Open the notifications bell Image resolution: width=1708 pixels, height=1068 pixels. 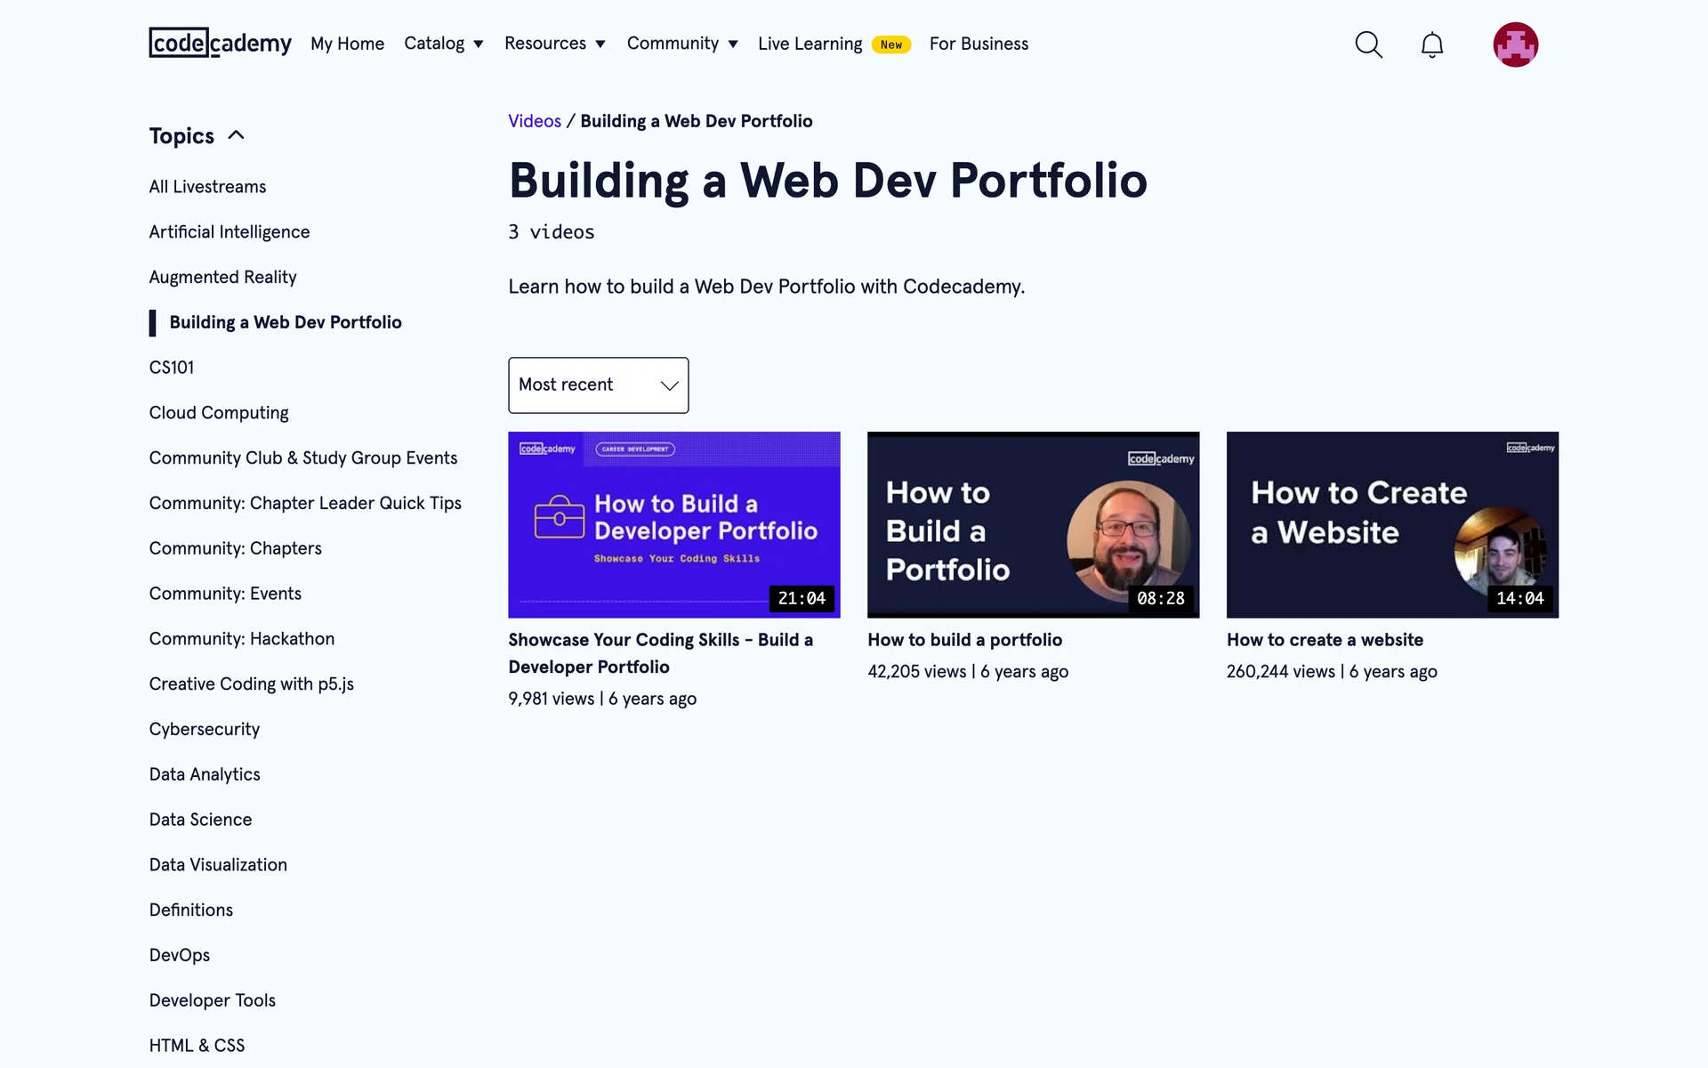coord(1431,44)
